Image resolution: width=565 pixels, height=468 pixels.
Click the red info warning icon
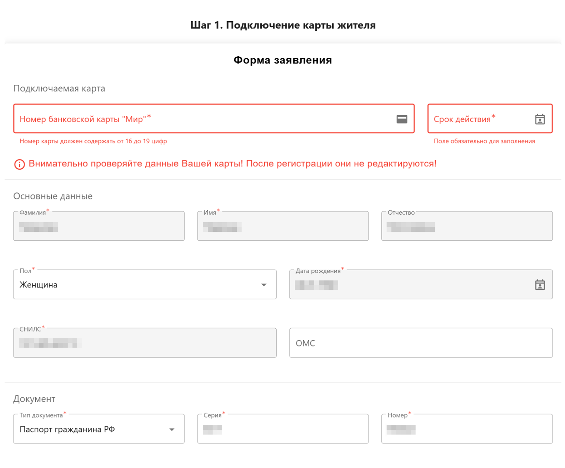point(19,164)
